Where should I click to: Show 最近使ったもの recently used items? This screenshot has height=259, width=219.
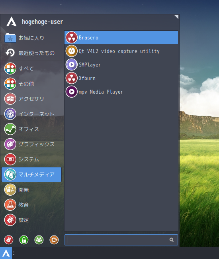tap(31, 53)
